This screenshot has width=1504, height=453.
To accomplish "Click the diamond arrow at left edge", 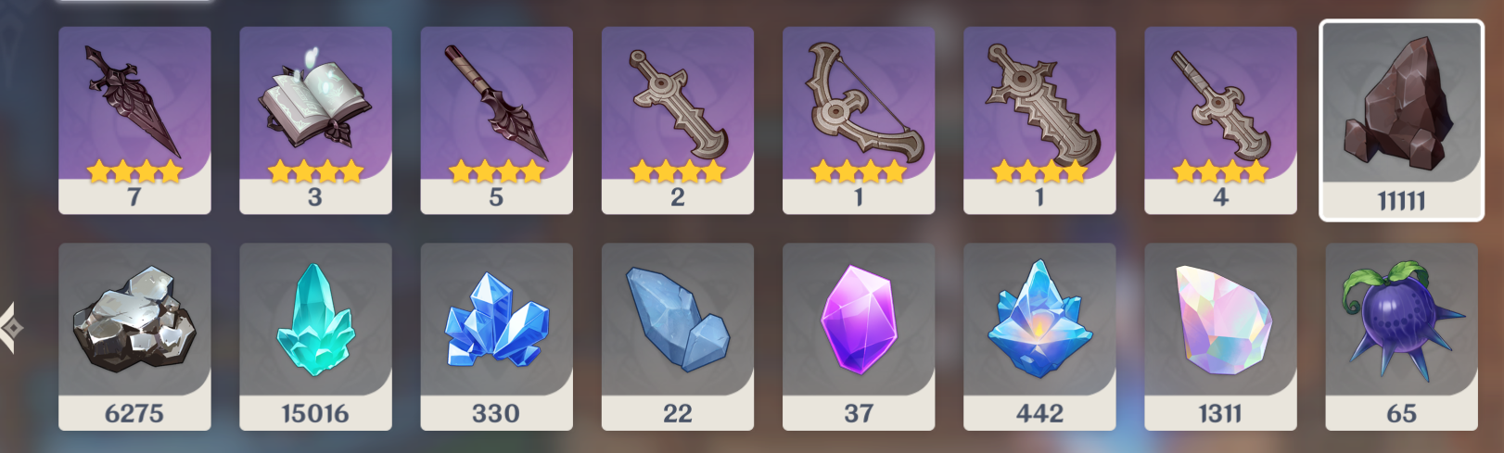I will (x=10, y=328).
